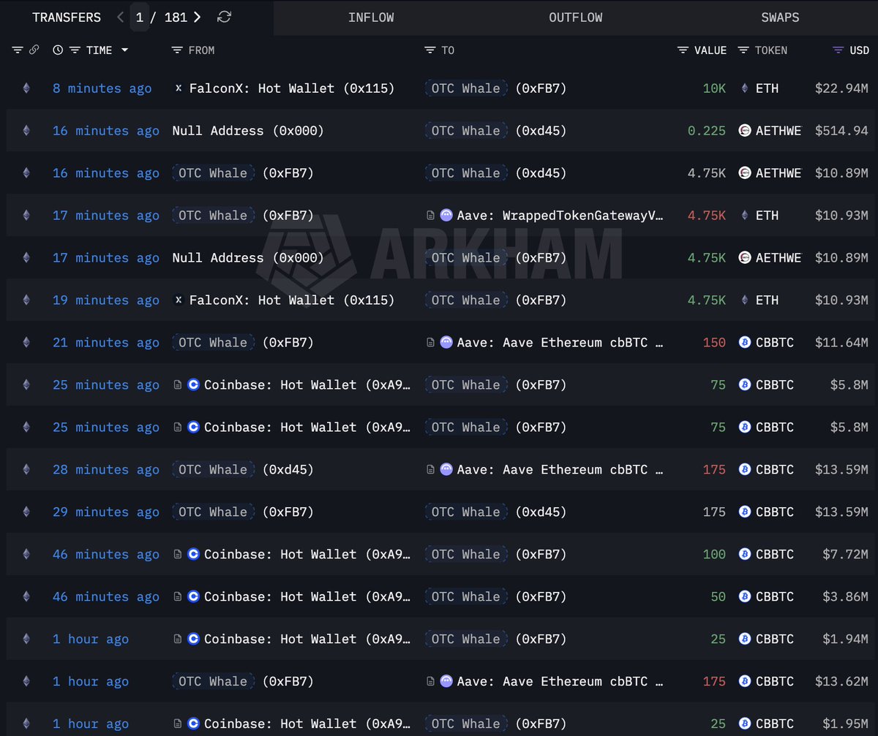The height and width of the screenshot is (736, 878).
Task: Click Coinbase logo on 100 CBBTC row
Action: 193,555
